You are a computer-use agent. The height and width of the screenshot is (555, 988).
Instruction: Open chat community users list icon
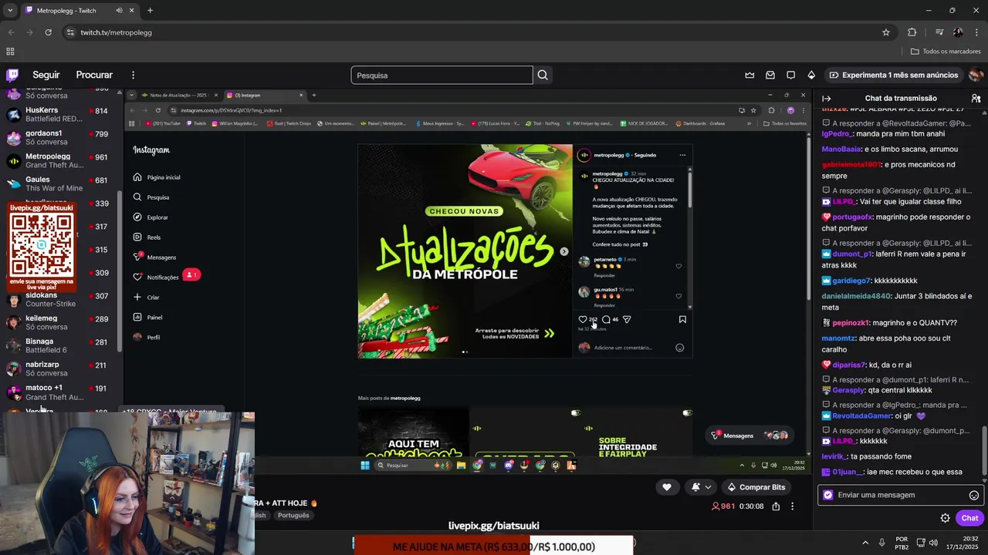pyautogui.click(x=976, y=98)
